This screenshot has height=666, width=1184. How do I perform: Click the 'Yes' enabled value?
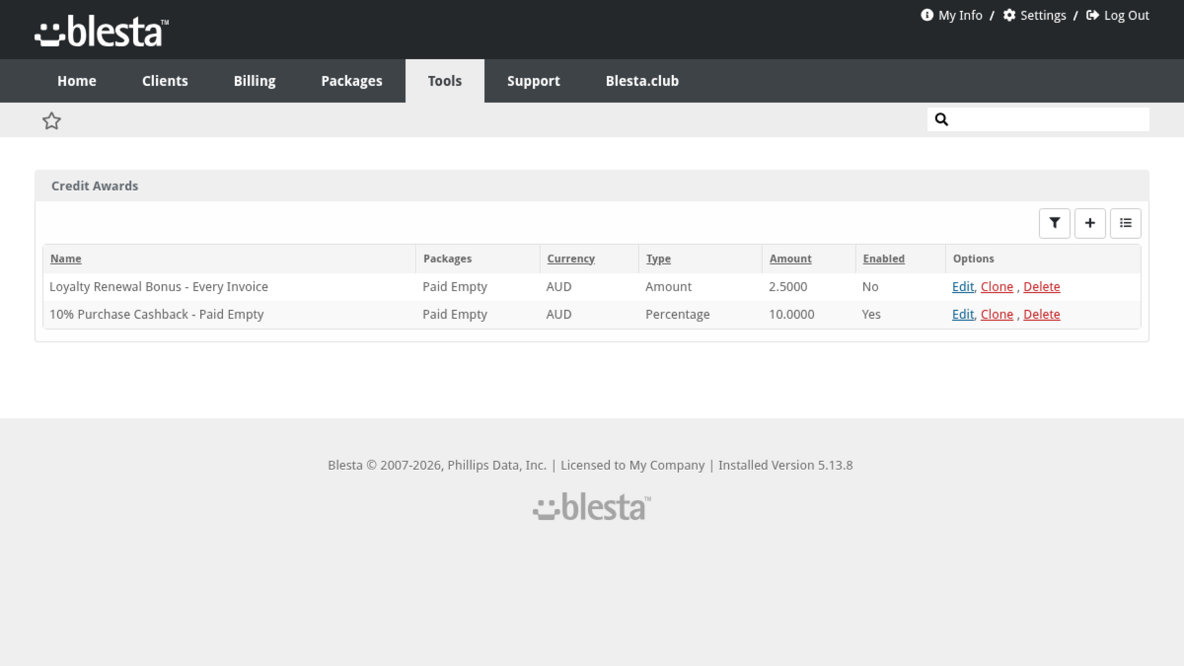coord(871,314)
